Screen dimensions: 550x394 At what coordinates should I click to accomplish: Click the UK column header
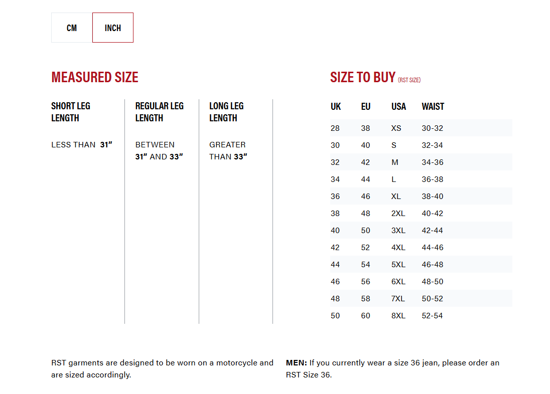pos(336,106)
